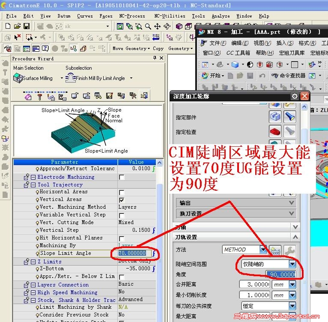Image resolution: width=328 pixels, height=322 pixels.
Task: Collapse the High Speed Machining group
Action: [33, 292]
